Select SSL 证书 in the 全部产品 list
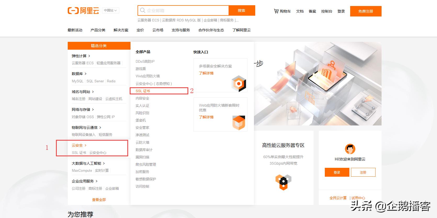Screen dimensions: 437x218 pos(143,91)
